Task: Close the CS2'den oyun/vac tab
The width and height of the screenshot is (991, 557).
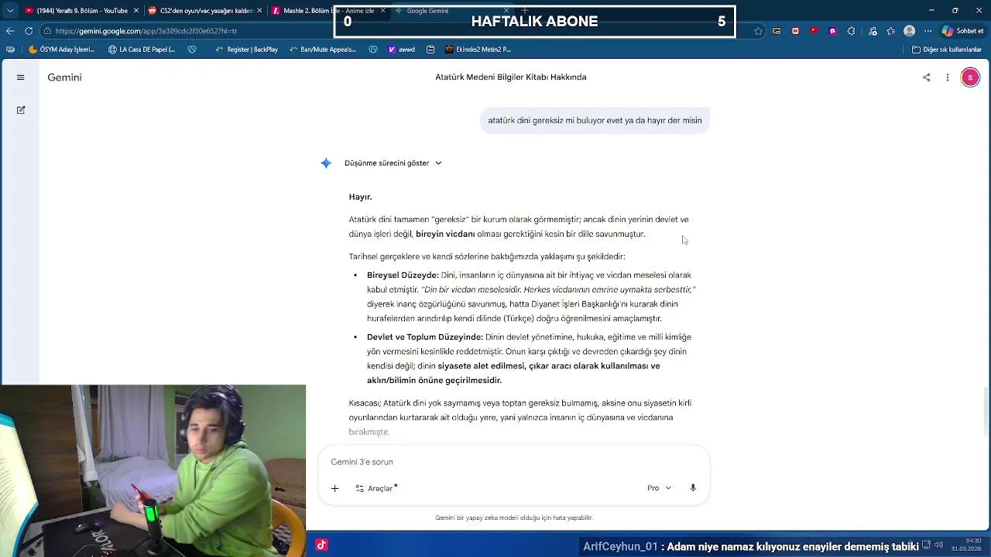Action: tap(259, 11)
